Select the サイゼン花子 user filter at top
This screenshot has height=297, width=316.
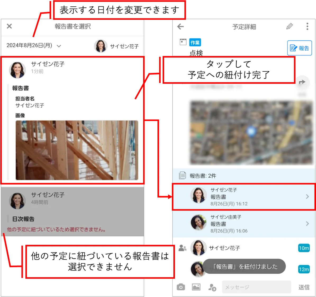pos(116,46)
